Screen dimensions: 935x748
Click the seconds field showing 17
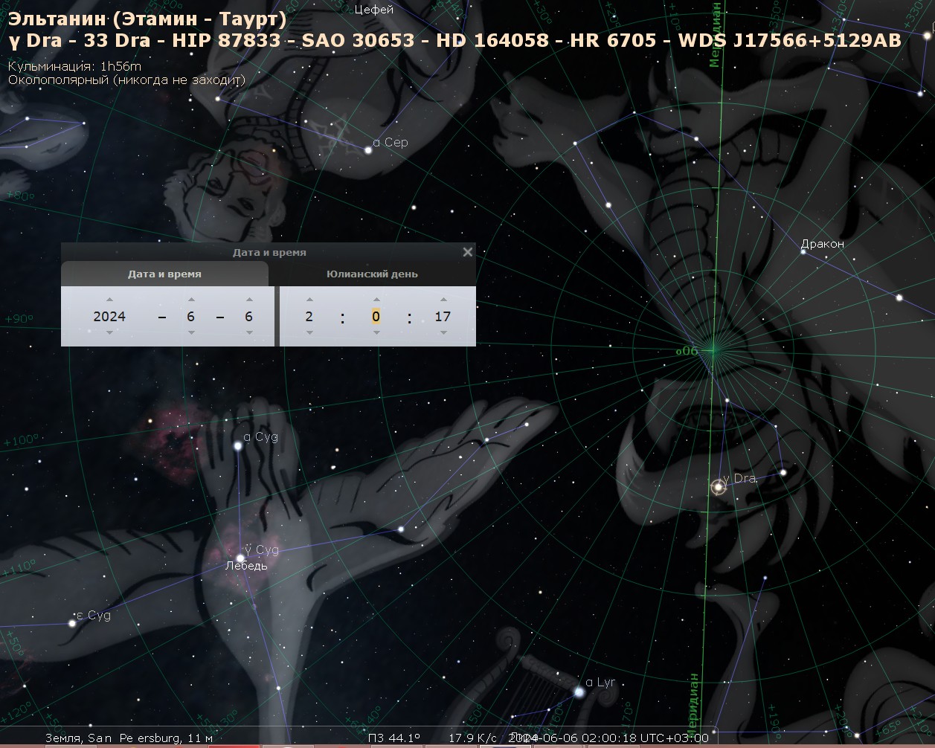click(443, 316)
